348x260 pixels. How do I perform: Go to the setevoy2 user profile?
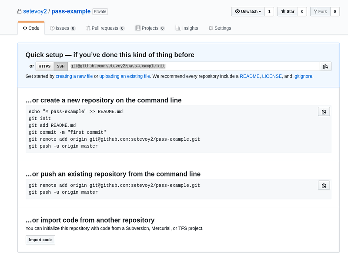[35, 11]
